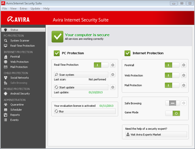Viewport: 195px width, 149px height.
Task: Open Web Protection settings gear in main panel
Action: 184,75
